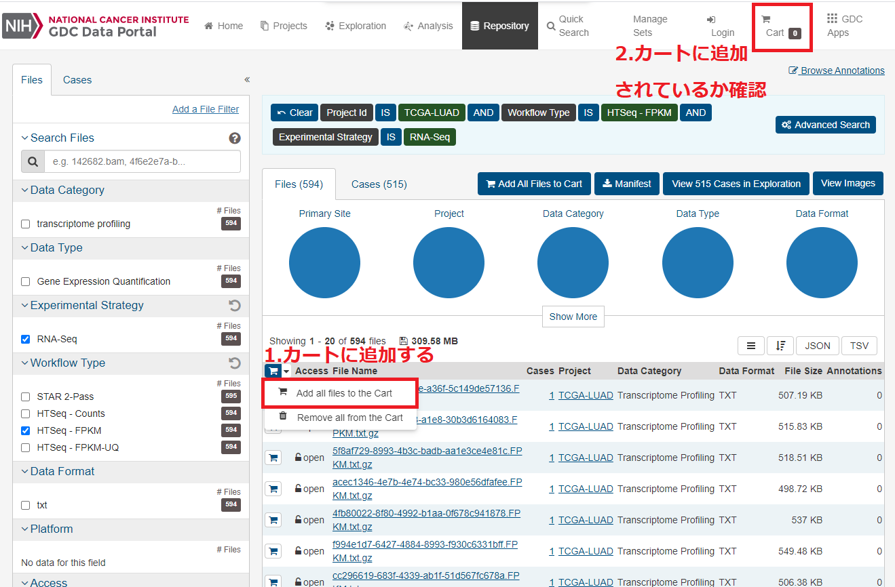Open the Cart in top navigation
Screen dimensions: 895x587
tap(782, 28)
